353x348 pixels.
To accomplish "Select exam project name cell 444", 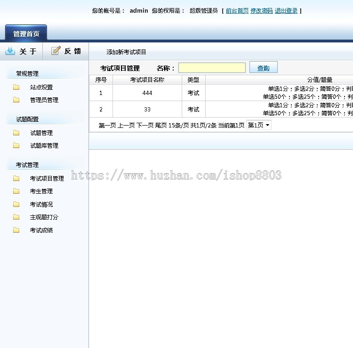I will [147, 93].
